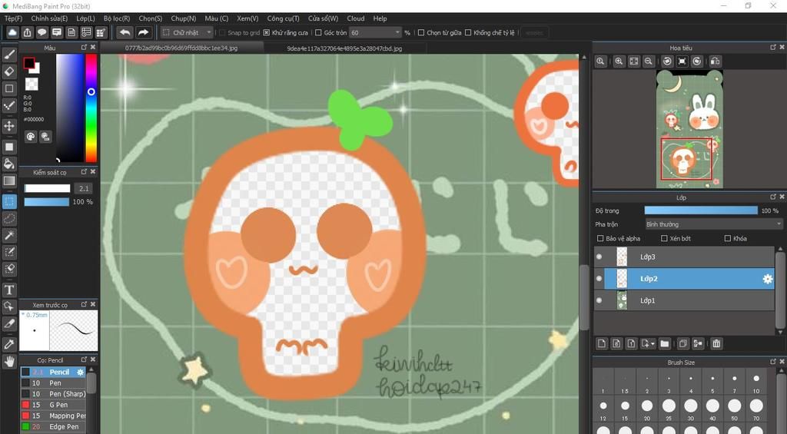Rotate canvas left in Navigator

pos(667,61)
